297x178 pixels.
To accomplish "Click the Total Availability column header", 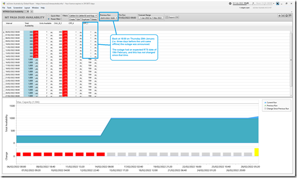I will tap(29, 25).
